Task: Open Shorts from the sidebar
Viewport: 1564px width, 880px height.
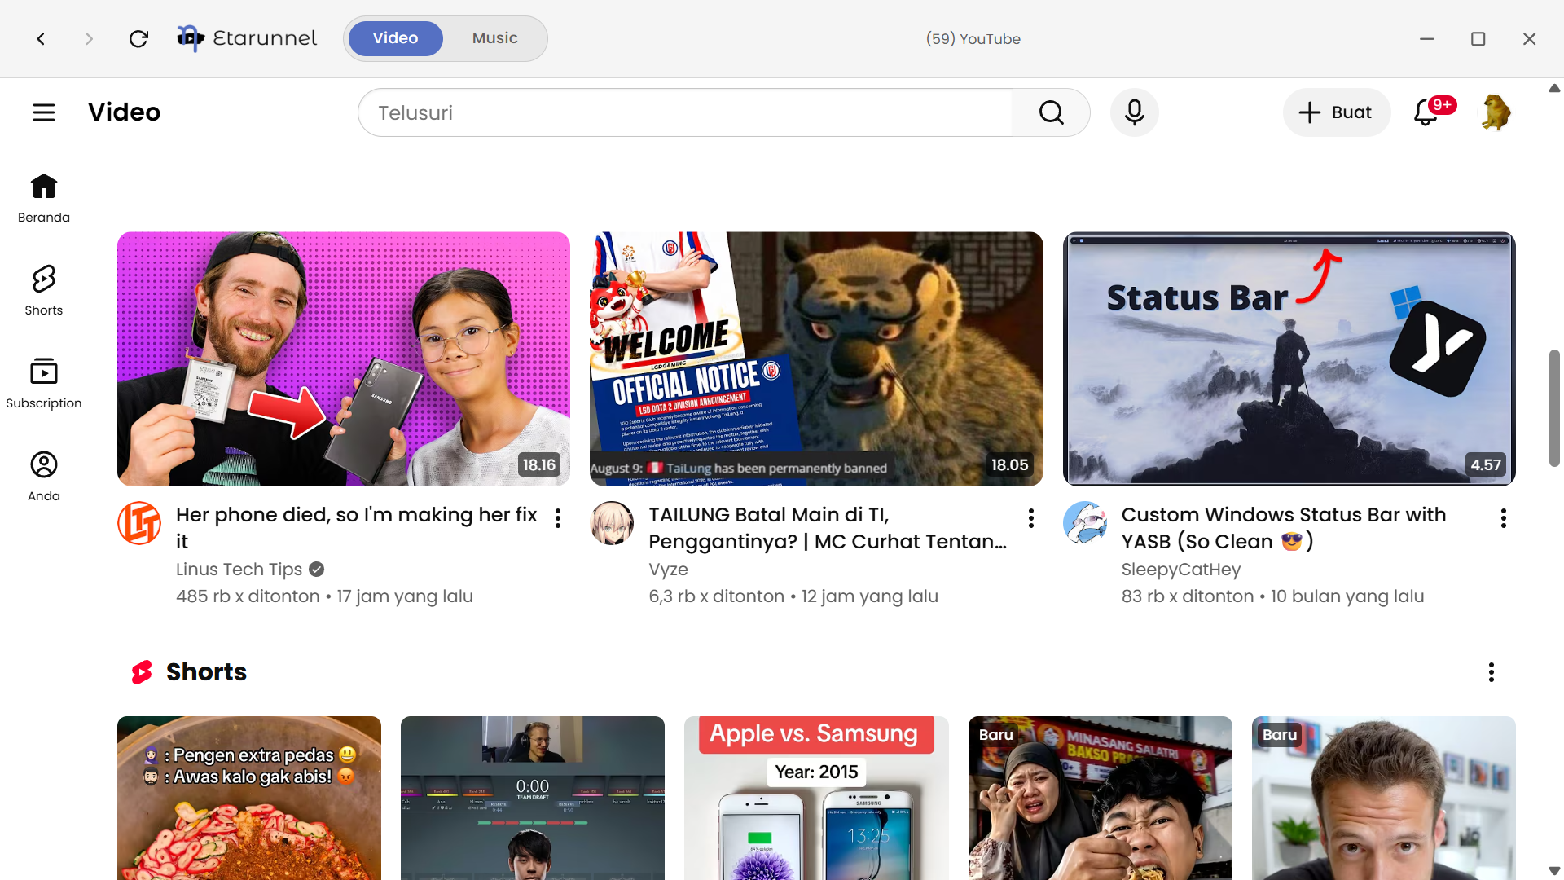Action: pyautogui.click(x=44, y=291)
